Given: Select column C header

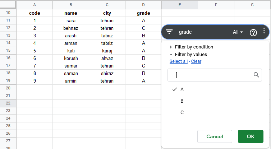Looking at the screenshot, I should point(107,5).
